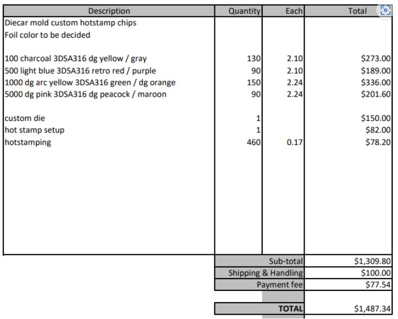Click the 'Diecar mold custom hotstamp chips' line

70,23
